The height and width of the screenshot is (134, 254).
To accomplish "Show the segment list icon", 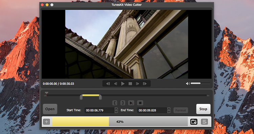I will [204, 122].
